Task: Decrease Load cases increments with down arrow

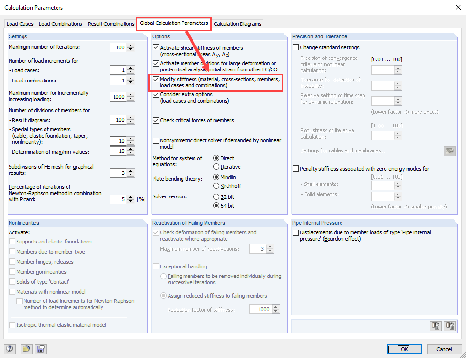Action: click(x=131, y=72)
